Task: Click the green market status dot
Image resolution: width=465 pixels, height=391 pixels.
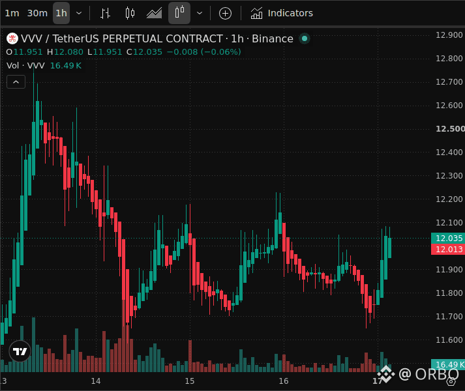Action: (x=305, y=38)
